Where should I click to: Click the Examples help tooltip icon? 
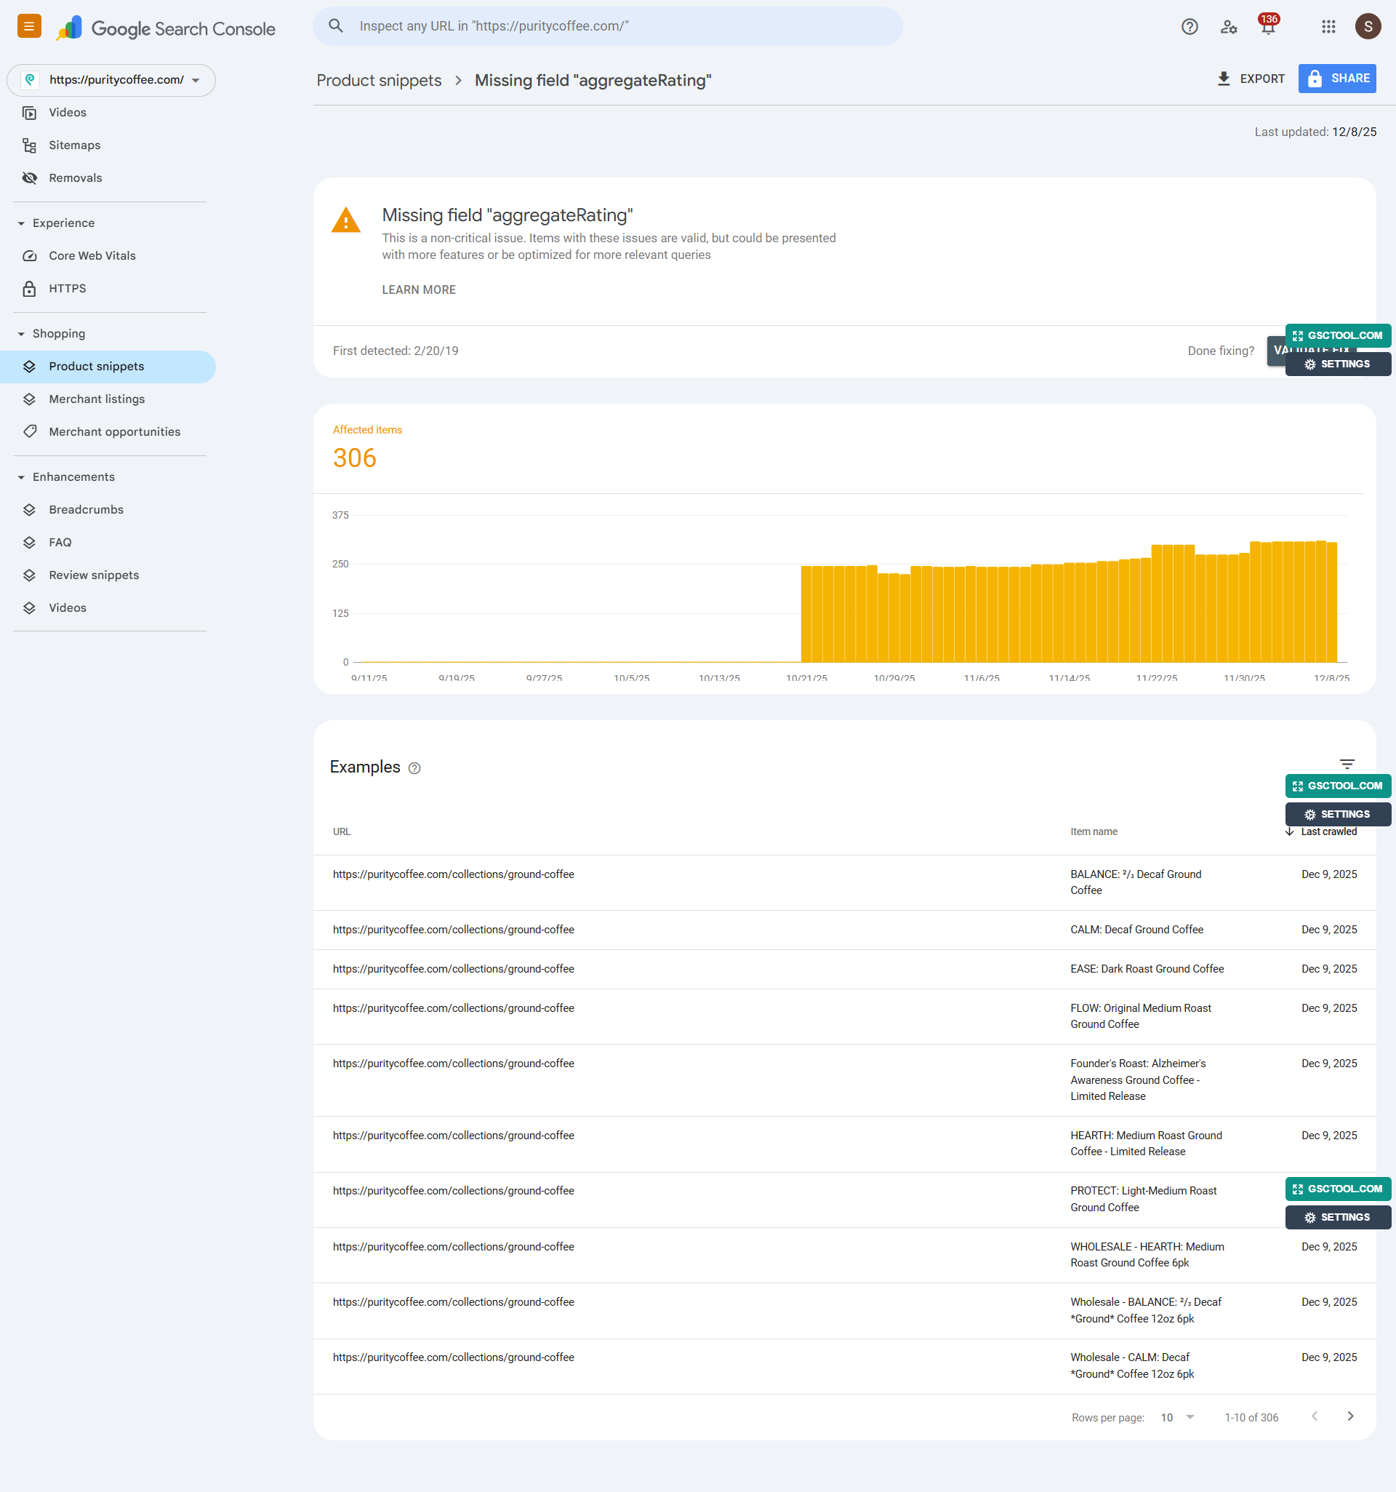coord(414,767)
